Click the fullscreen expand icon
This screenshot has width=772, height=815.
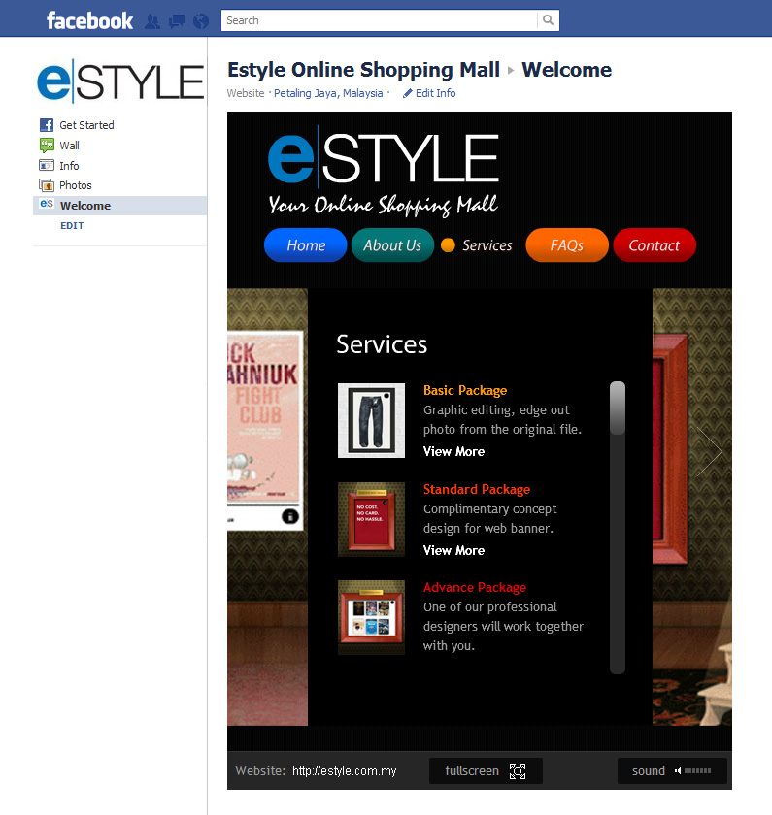click(x=518, y=771)
